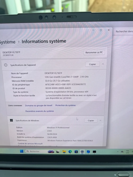Image resolution: width=133 pixels, height=177 pixels.
Task: Close the Settings window
Action: coord(109,30)
